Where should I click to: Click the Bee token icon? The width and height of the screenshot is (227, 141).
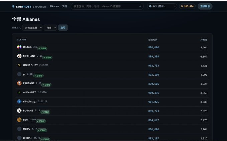(19, 120)
